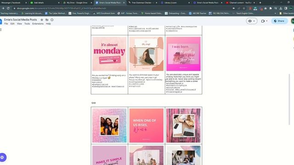Open the Chrome extensions puzzle icon
Image resolution: width=294 pixels, height=165 pixels.
(271, 8)
